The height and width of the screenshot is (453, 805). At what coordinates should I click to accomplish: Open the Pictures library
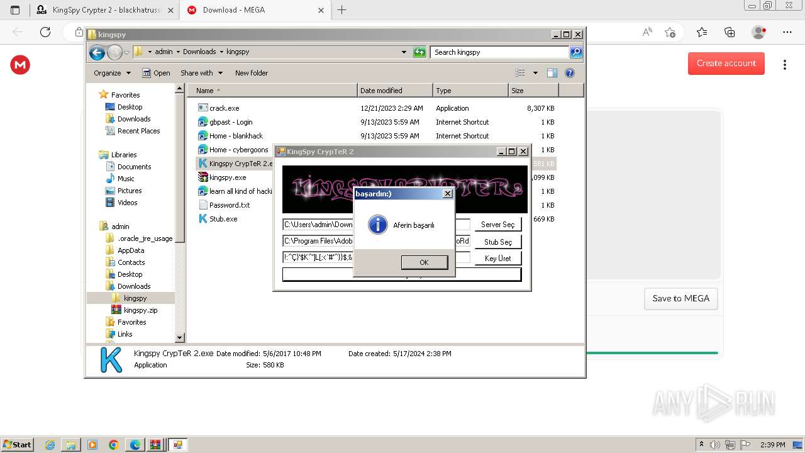click(130, 191)
